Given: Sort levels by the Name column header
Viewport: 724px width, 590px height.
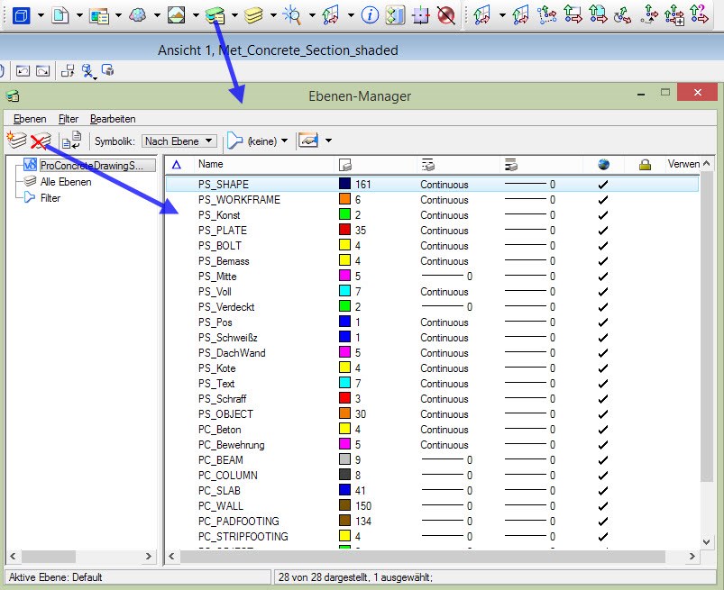Looking at the screenshot, I should point(211,164).
